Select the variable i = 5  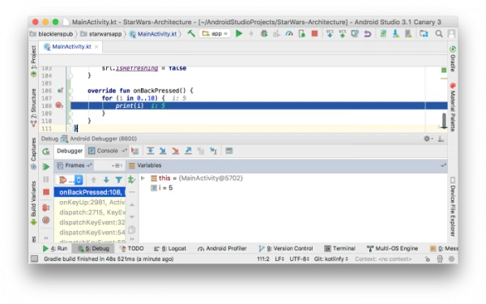[x=161, y=188]
